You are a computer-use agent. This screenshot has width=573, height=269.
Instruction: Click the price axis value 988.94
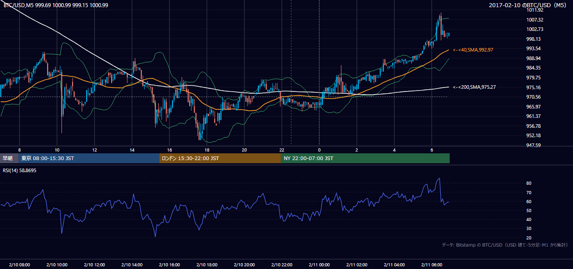click(x=534, y=58)
